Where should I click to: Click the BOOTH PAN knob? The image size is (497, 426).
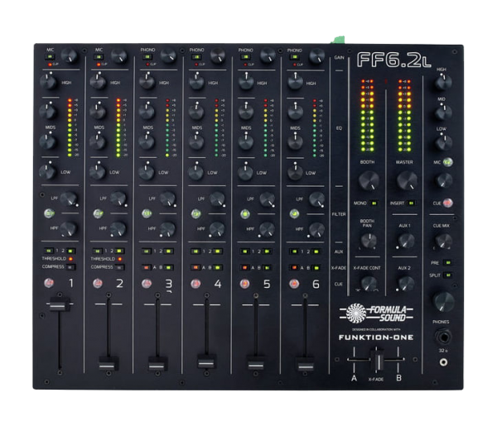(x=369, y=241)
